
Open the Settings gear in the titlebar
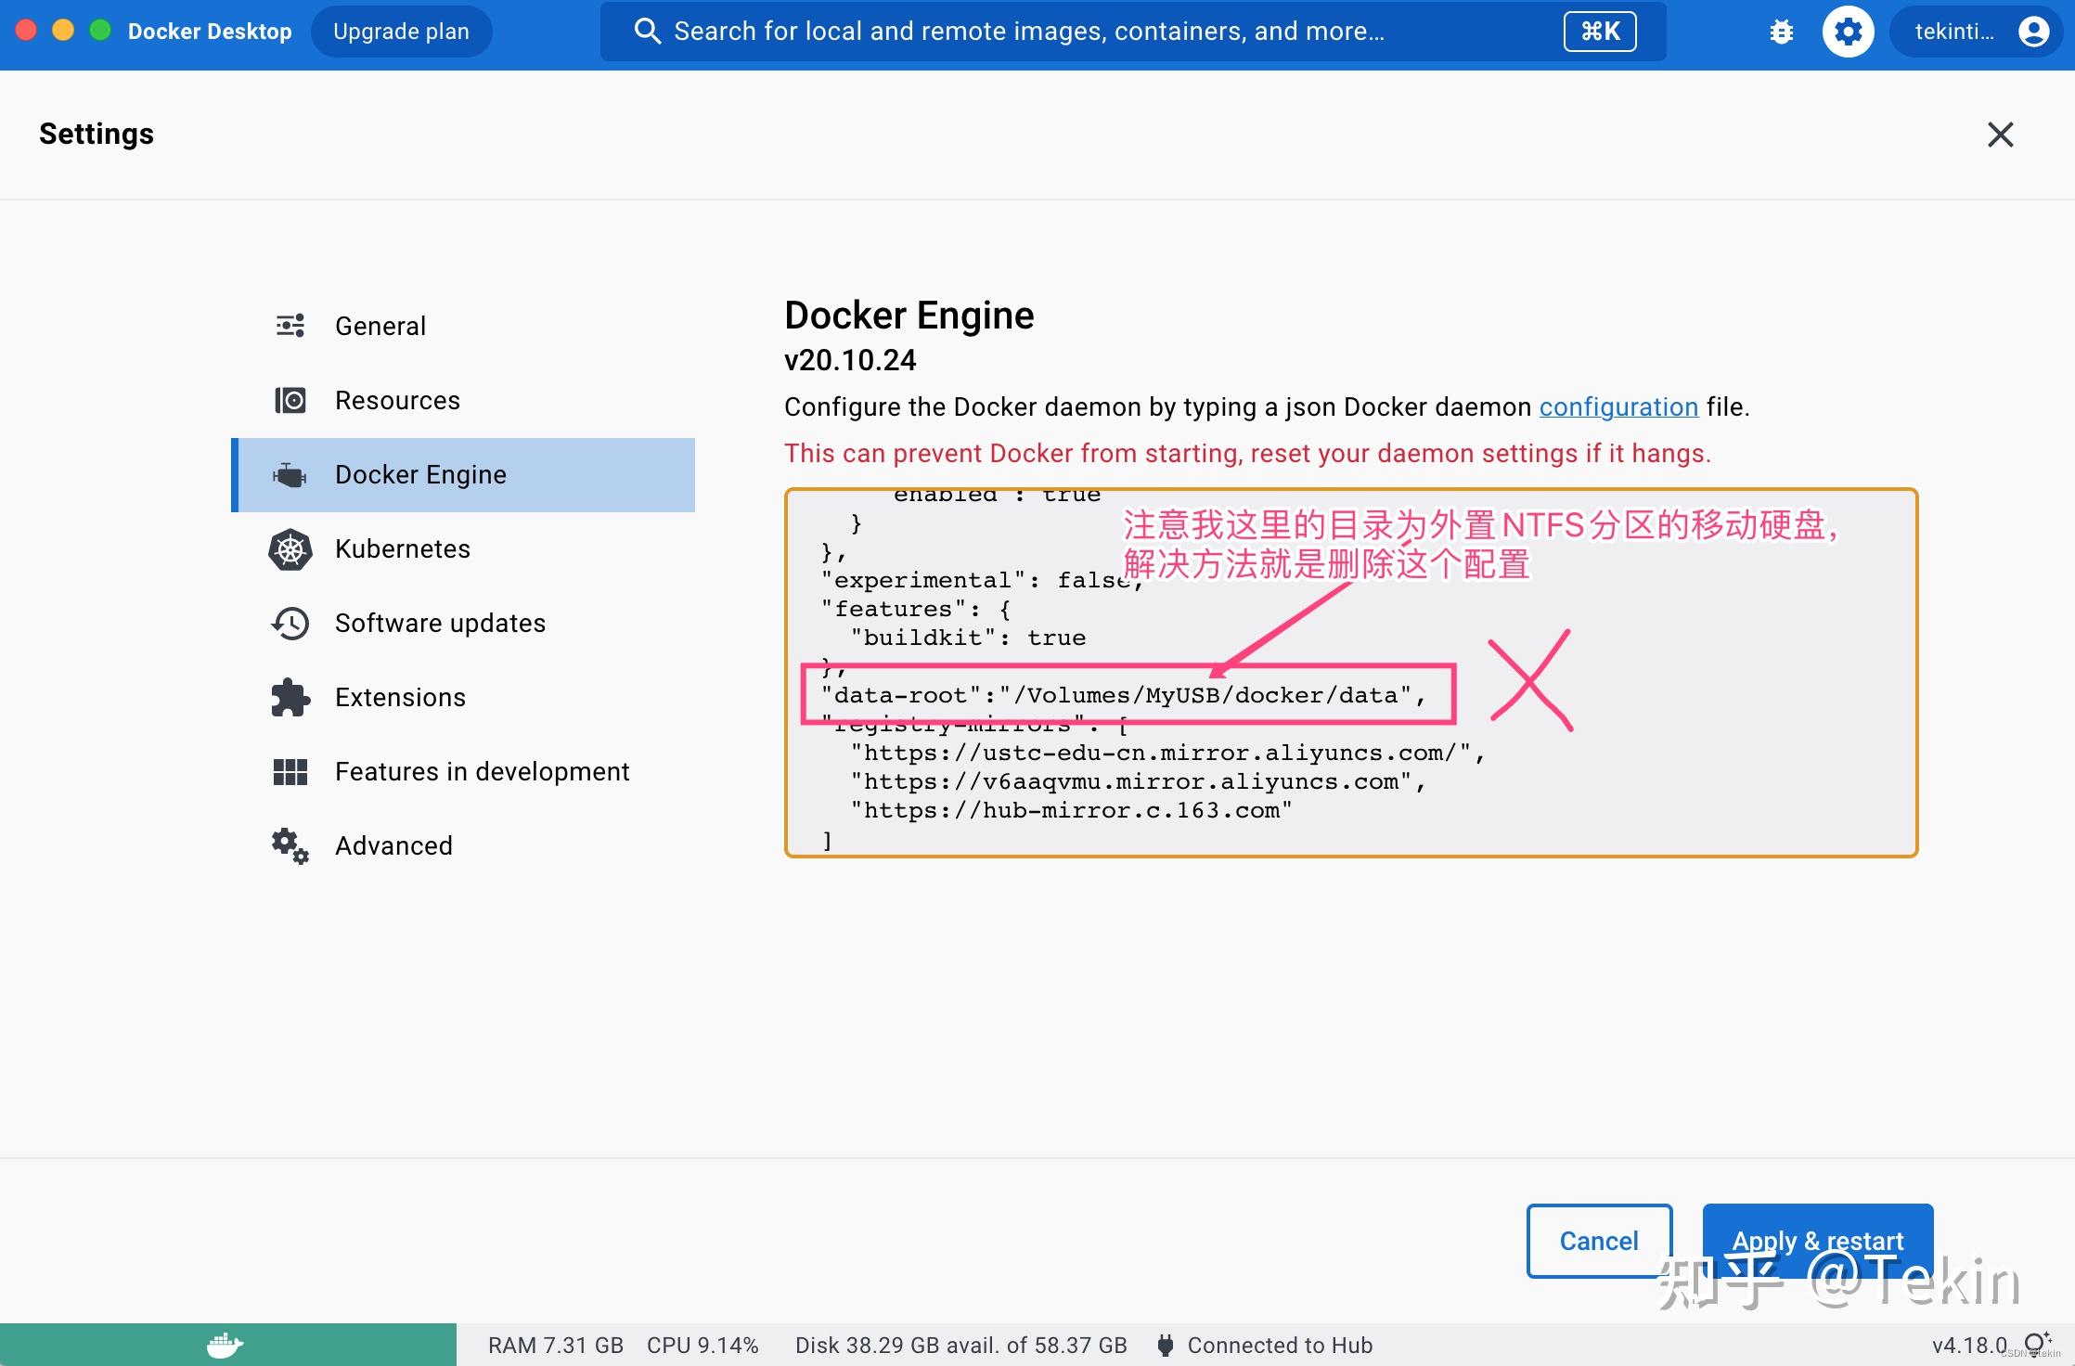point(1848,31)
